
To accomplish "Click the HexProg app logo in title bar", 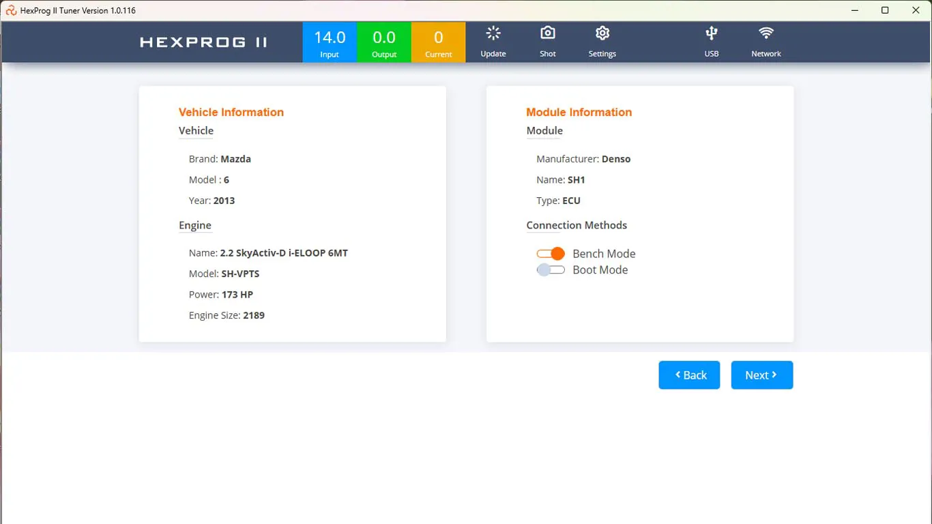I will pos(10,10).
